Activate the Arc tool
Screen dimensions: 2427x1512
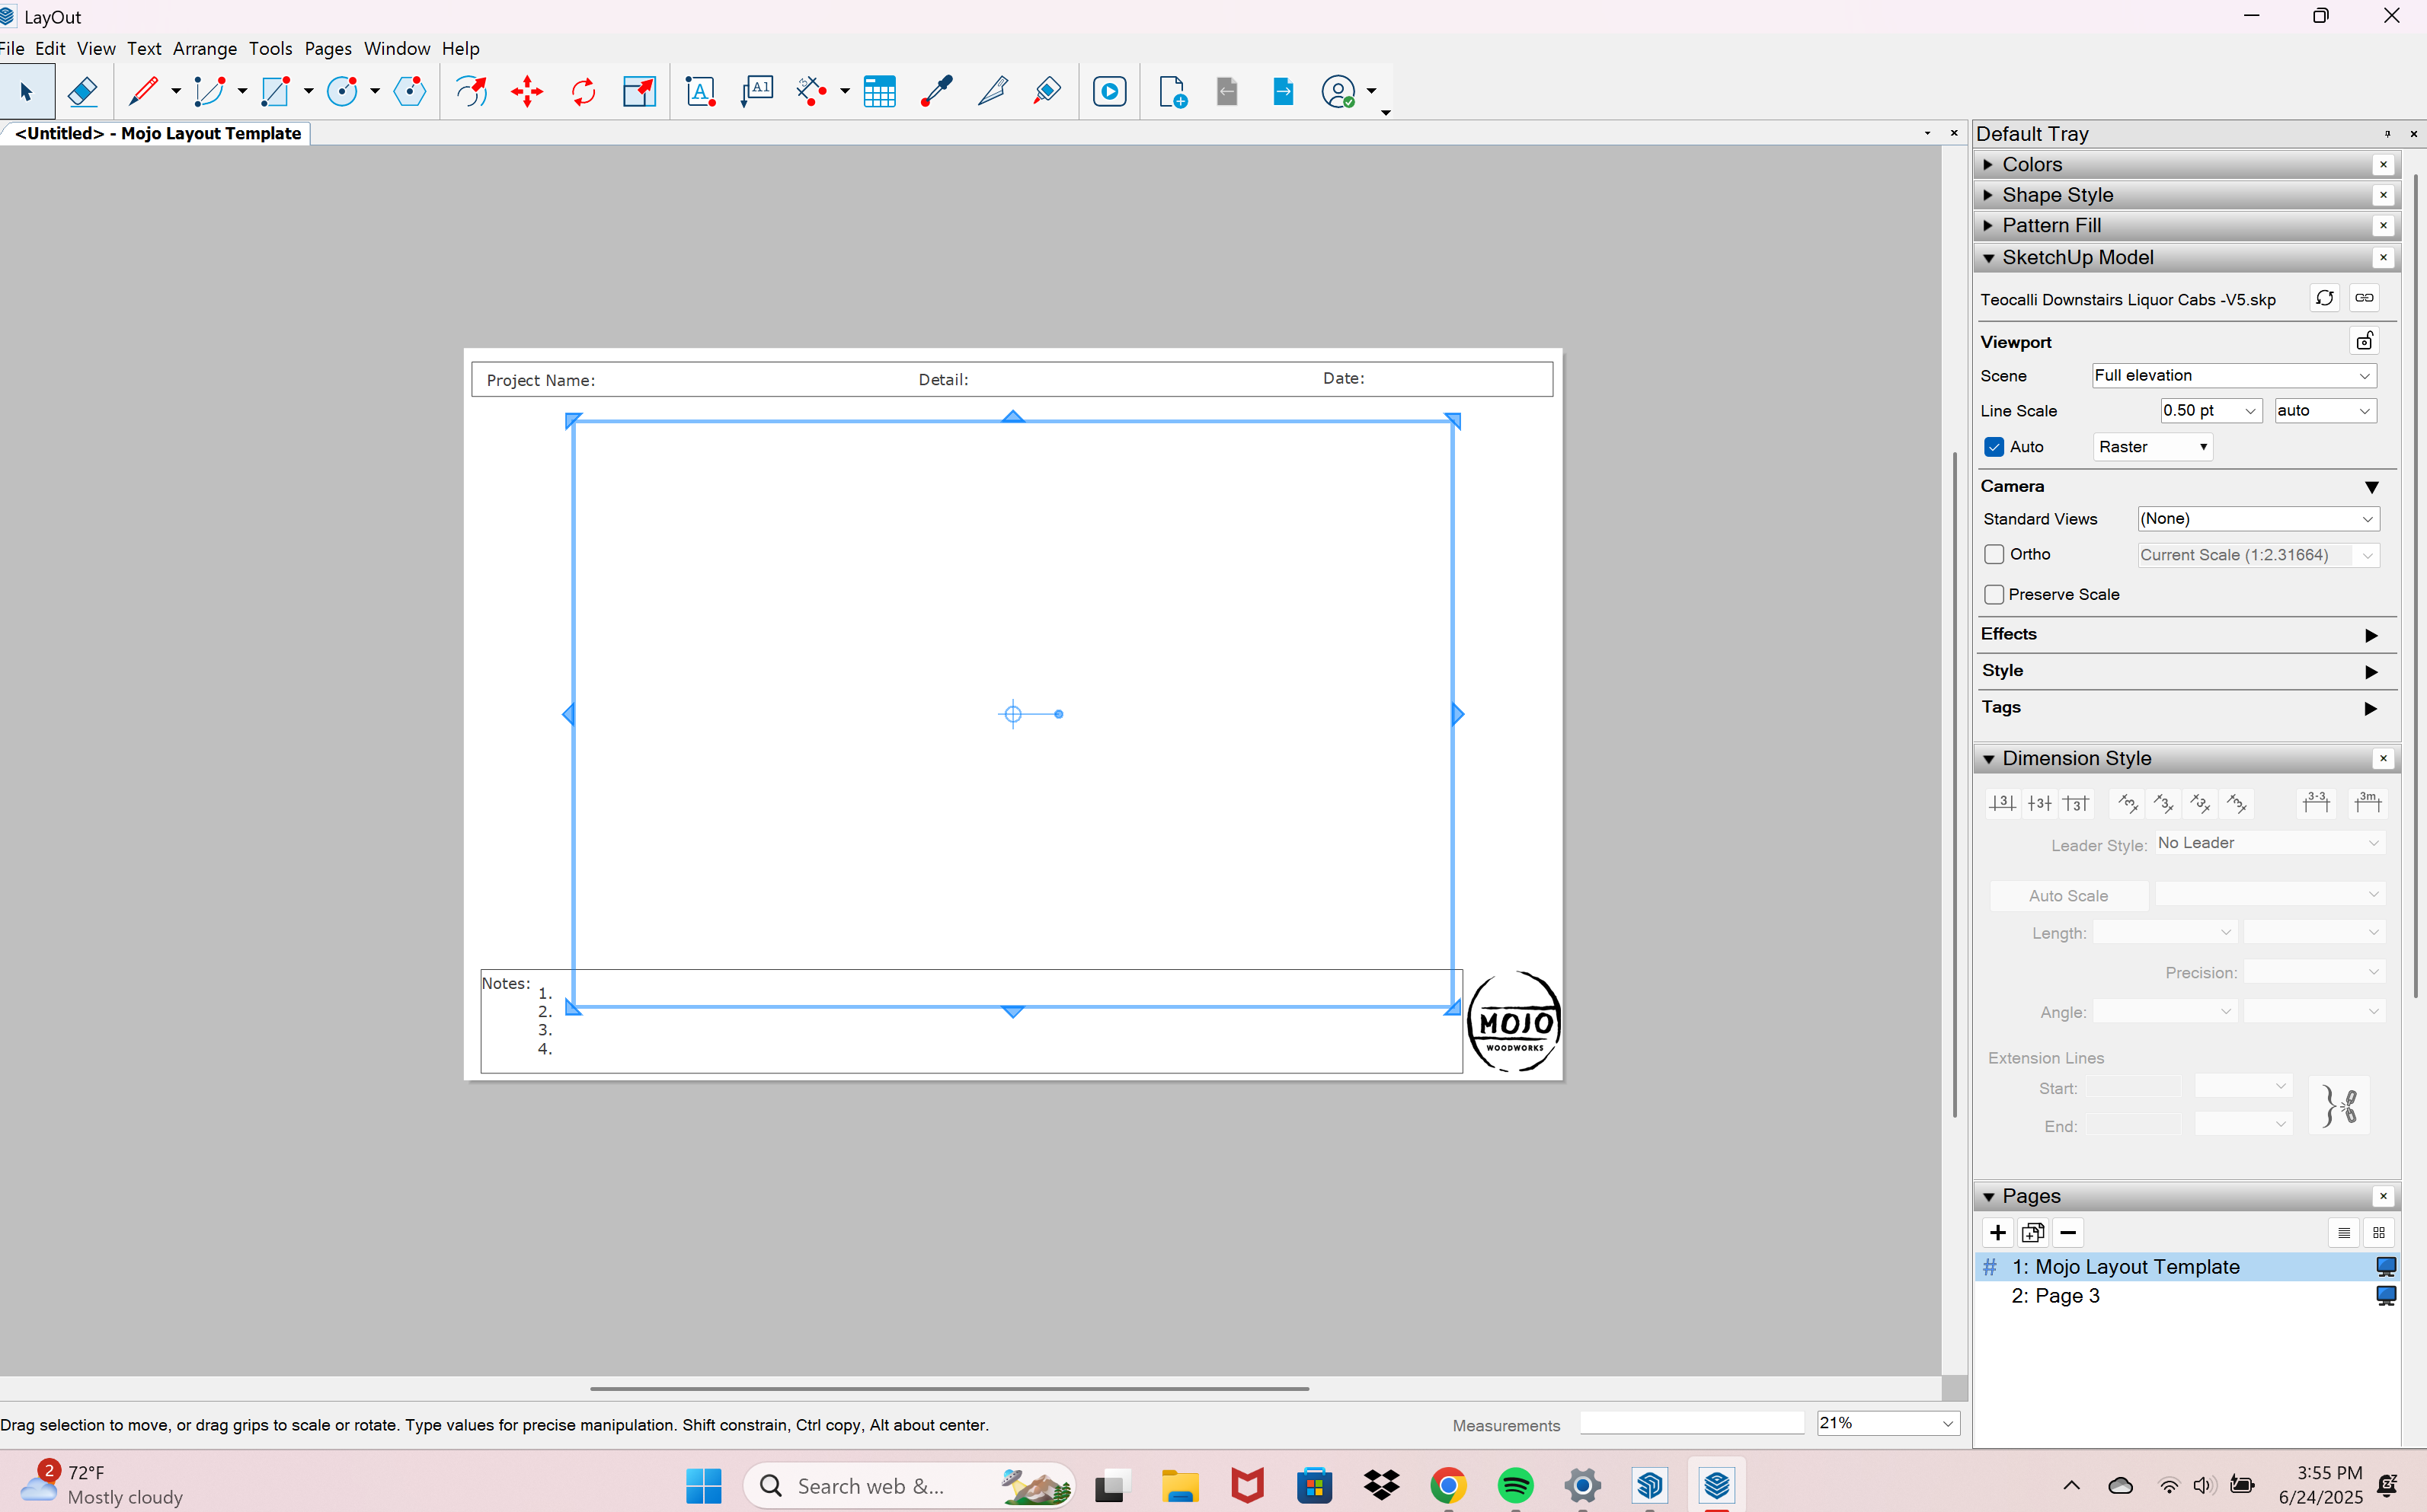[210, 92]
